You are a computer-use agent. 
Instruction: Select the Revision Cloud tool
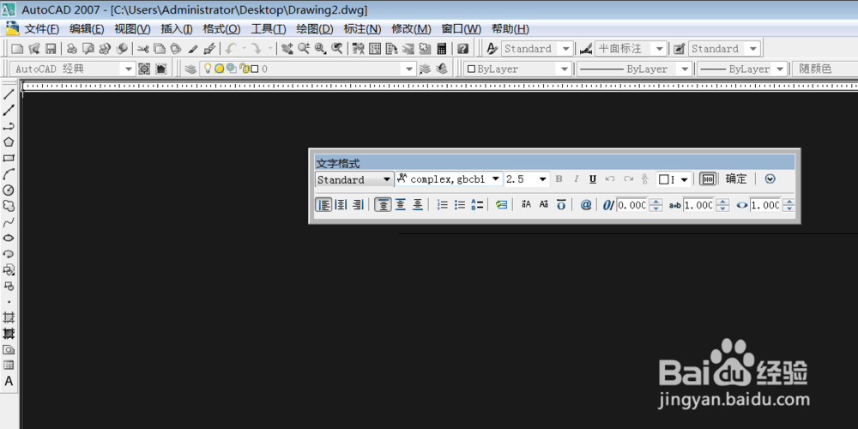(x=9, y=206)
